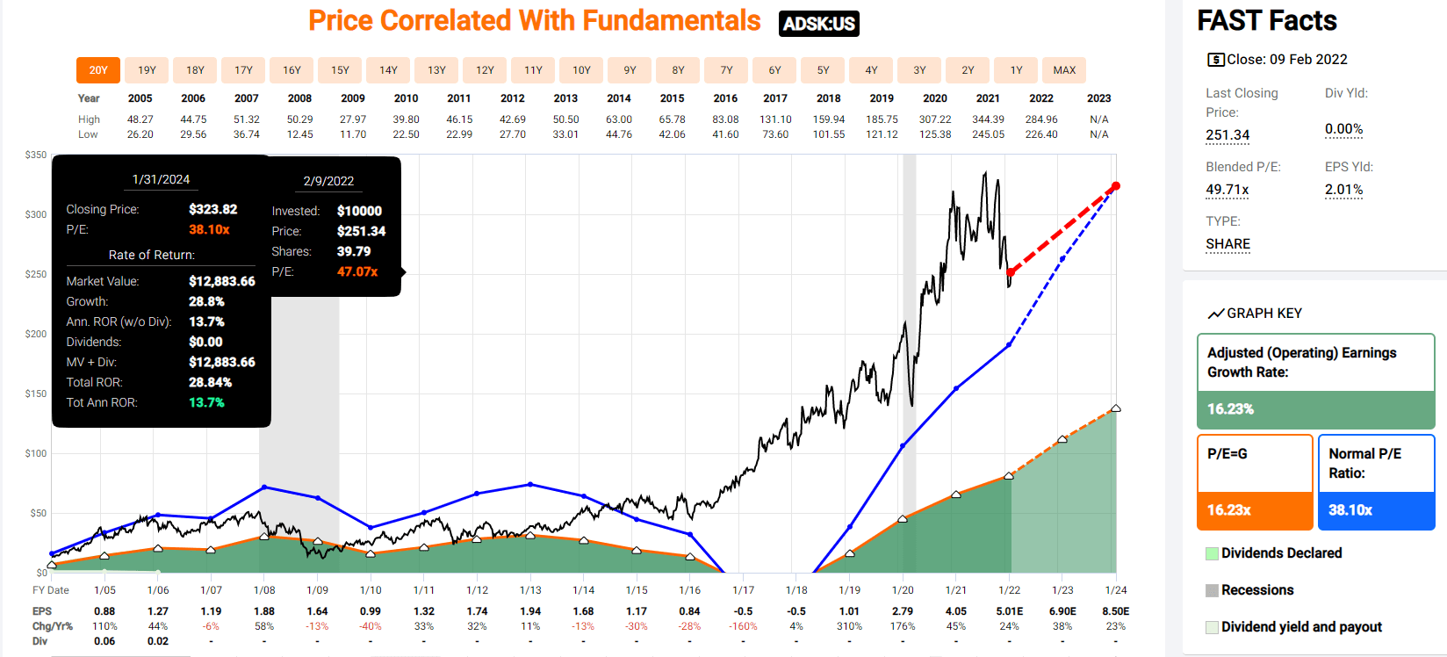Select the 15Y range tab
This screenshot has width=1447, height=657.
coord(340,70)
